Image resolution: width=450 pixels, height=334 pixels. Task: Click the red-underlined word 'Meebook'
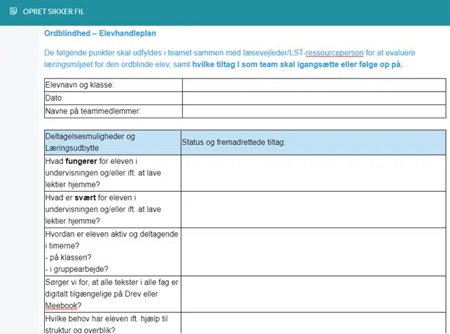60,305
